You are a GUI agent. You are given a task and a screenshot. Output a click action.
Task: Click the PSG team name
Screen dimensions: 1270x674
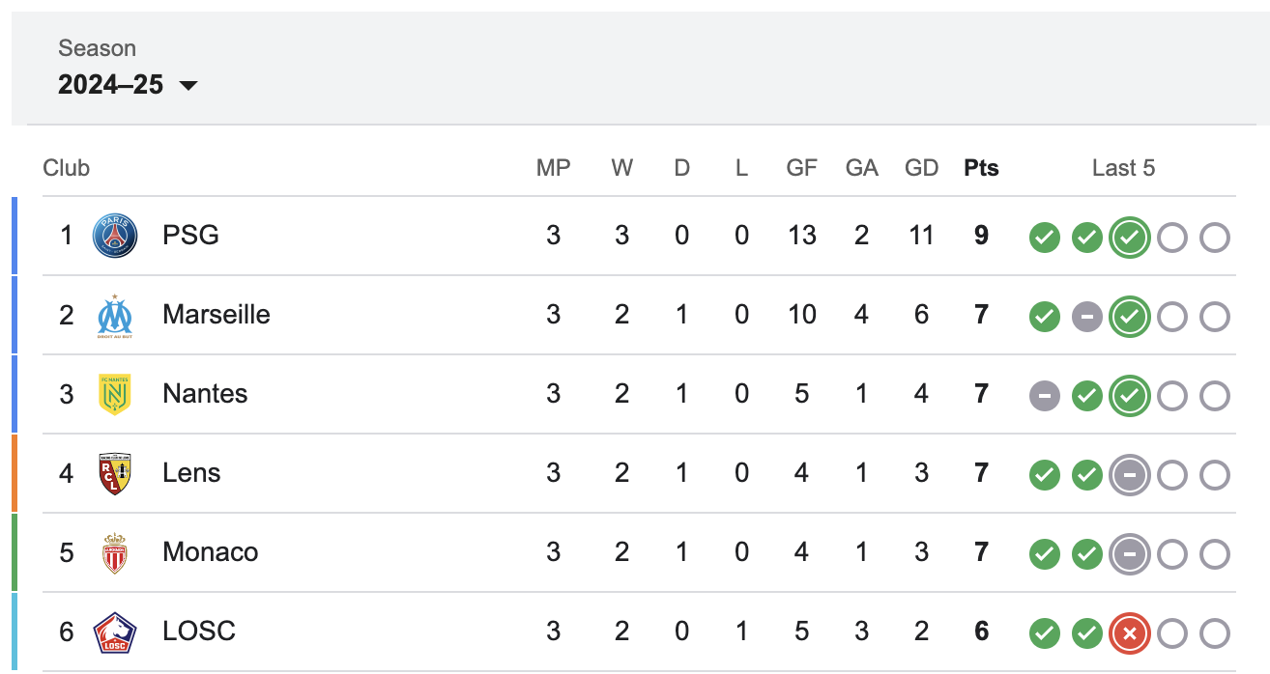point(190,236)
